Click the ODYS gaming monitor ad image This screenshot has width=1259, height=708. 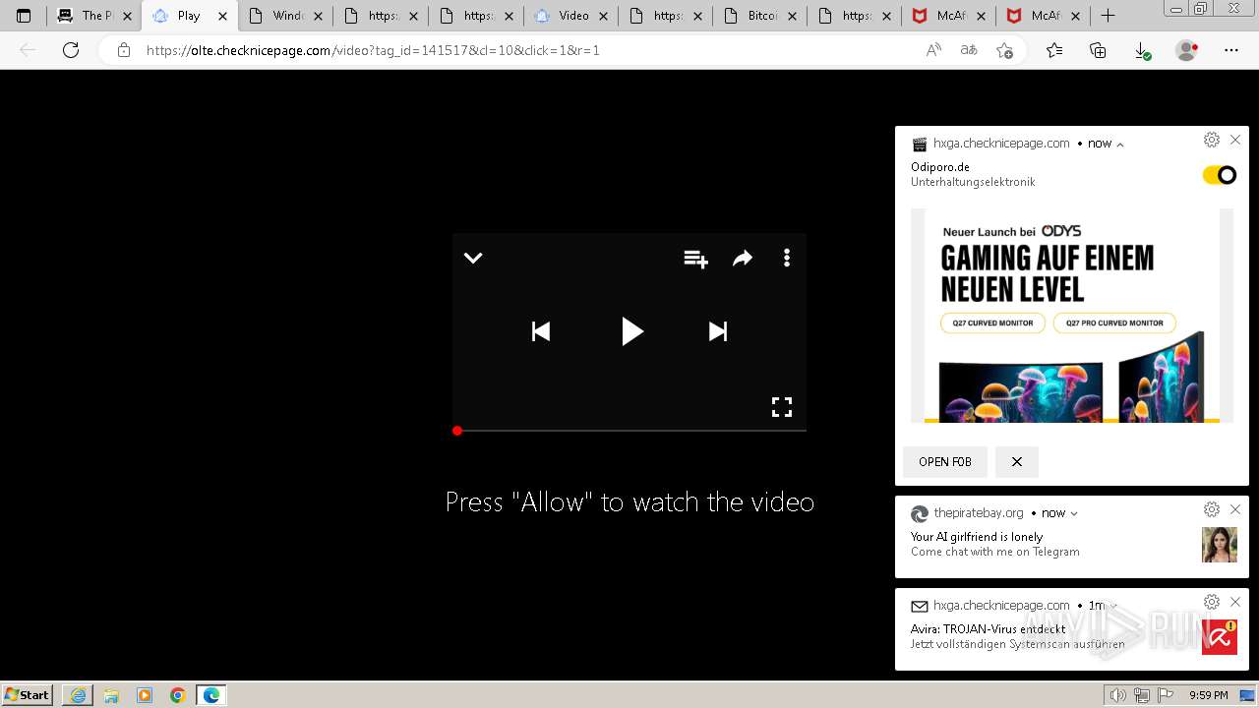(1072, 316)
